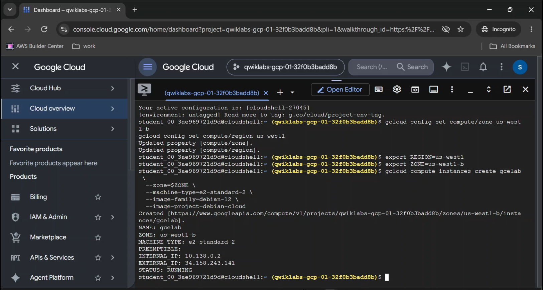
Task: Close the Cloud Shell panel
Action: pyautogui.click(x=526, y=89)
